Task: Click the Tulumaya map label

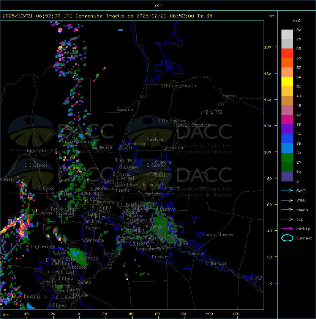Action: pos(130,167)
